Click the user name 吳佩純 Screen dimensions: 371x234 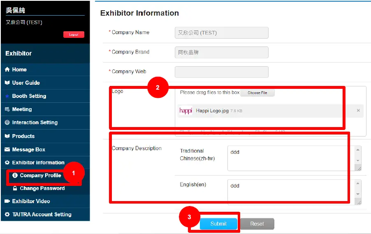click(15, 10)
